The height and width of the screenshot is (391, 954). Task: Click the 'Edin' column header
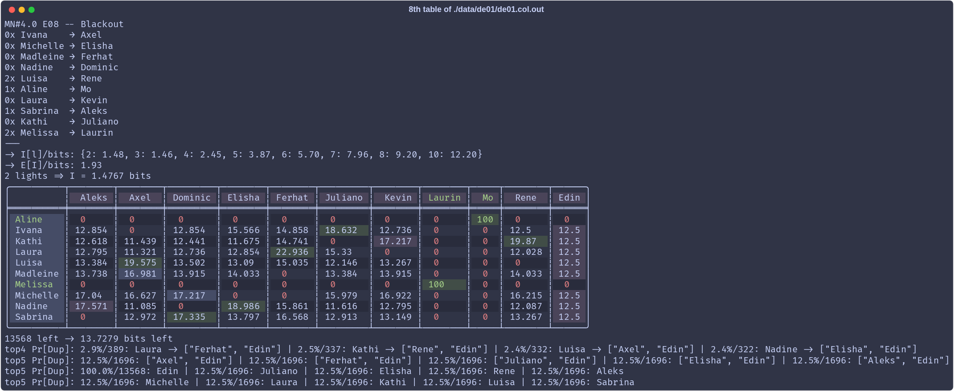(569, 198)
